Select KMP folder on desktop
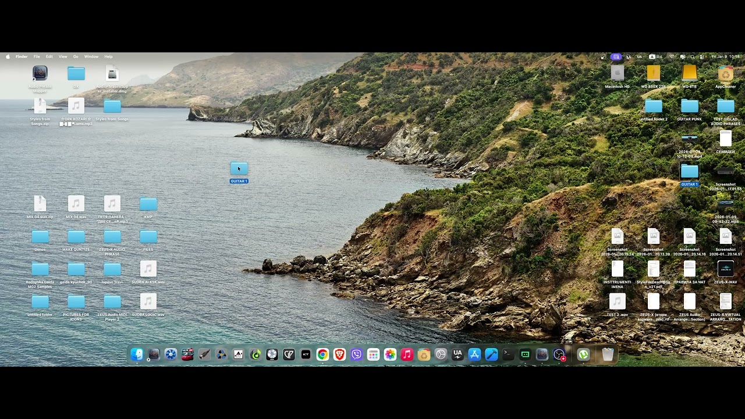The image size is (745, 419). click(x=148, y=204)
